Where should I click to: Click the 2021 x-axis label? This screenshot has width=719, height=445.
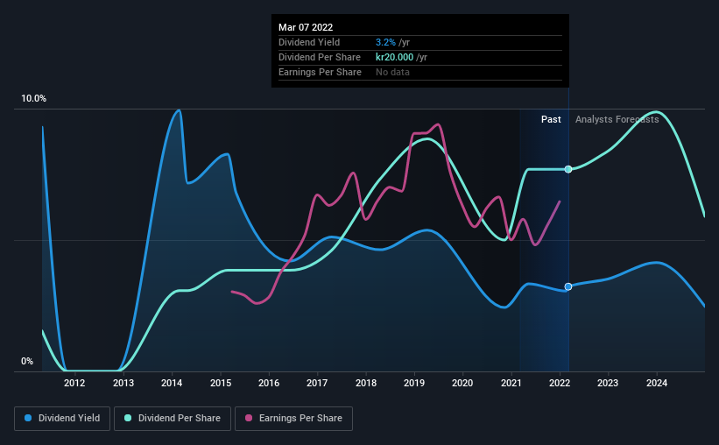point(511,383)
